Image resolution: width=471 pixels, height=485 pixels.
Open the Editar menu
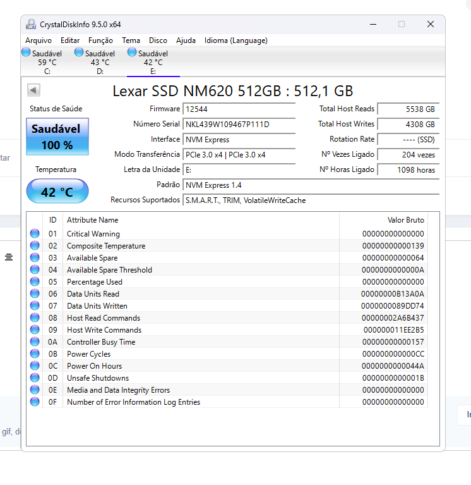coord(70,40)
